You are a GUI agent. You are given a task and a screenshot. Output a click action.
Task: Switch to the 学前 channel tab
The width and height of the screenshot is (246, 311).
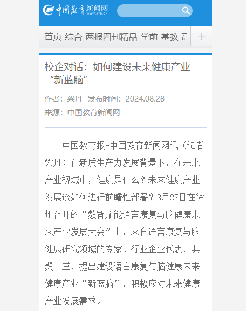[149, 37]
